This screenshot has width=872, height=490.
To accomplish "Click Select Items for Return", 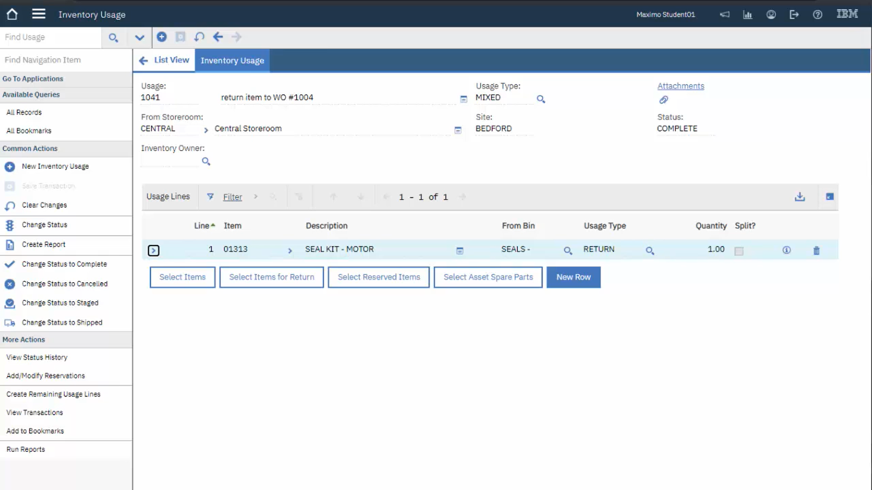I will pos(271,277).
